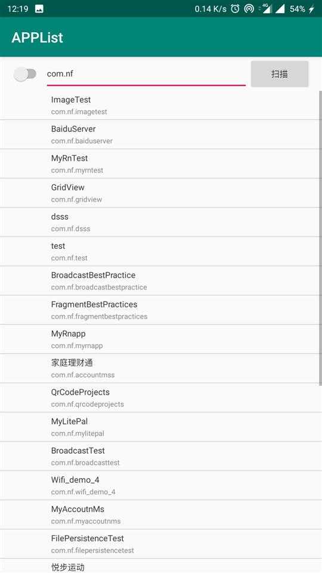
Task: Tap the alarm clock status icon
Action: (x=235, y=9)
